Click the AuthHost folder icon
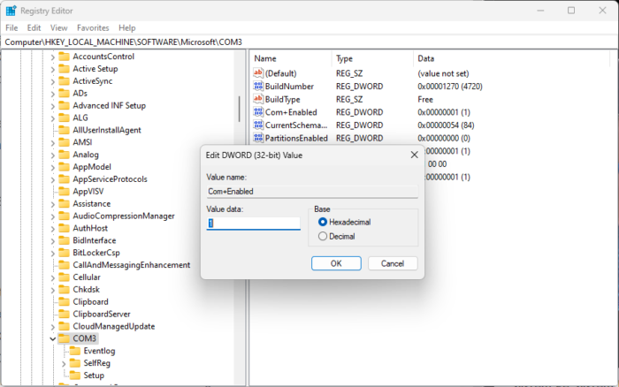Viewport: 619px width, 387px height. tap(64, 228)
